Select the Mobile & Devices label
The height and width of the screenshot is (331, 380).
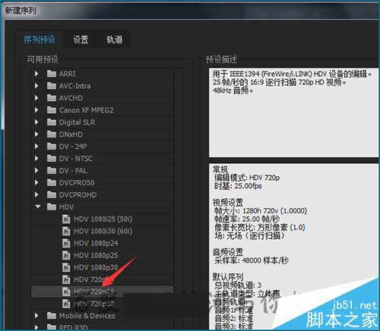[x=87, y=316]
